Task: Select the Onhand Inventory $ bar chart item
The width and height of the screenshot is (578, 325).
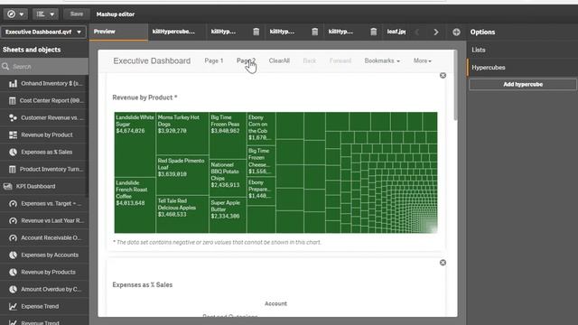Action: (44, 84)
